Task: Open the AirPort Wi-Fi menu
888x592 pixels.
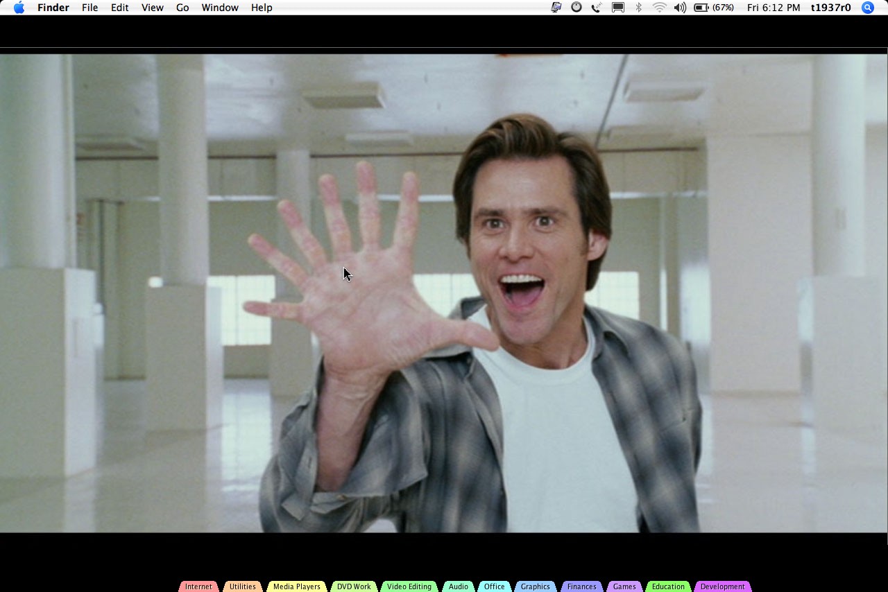Action: coord(659,8)
